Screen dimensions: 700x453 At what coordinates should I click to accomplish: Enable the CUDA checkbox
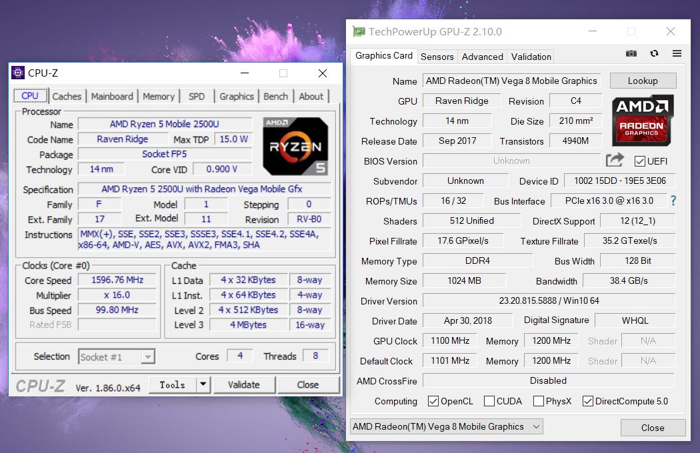(489, 401)
